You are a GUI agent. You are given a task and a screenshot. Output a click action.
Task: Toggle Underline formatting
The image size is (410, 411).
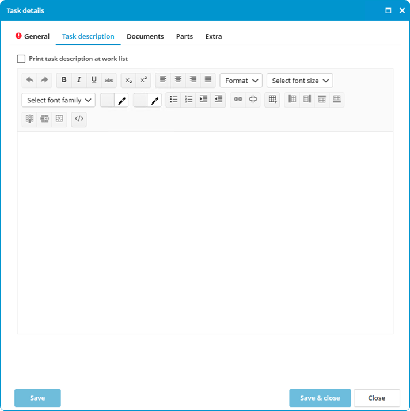[x=94, y=80]
